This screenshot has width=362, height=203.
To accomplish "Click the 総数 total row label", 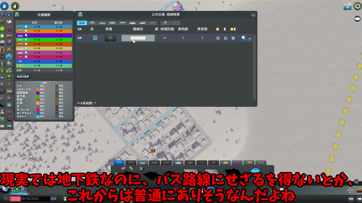I will (x=19, y=70).
